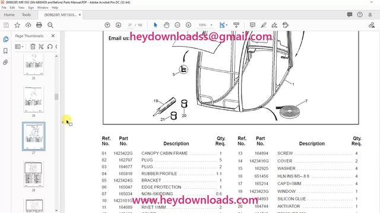Click part number 1423416G
The image size is (380, 213).
tap(259, 161)
